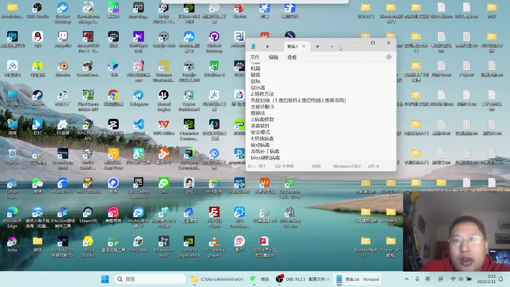
Task: Switch to 教案.txt Notepad taskbar item
Action: pyautogui.click(x=357, y=279)
